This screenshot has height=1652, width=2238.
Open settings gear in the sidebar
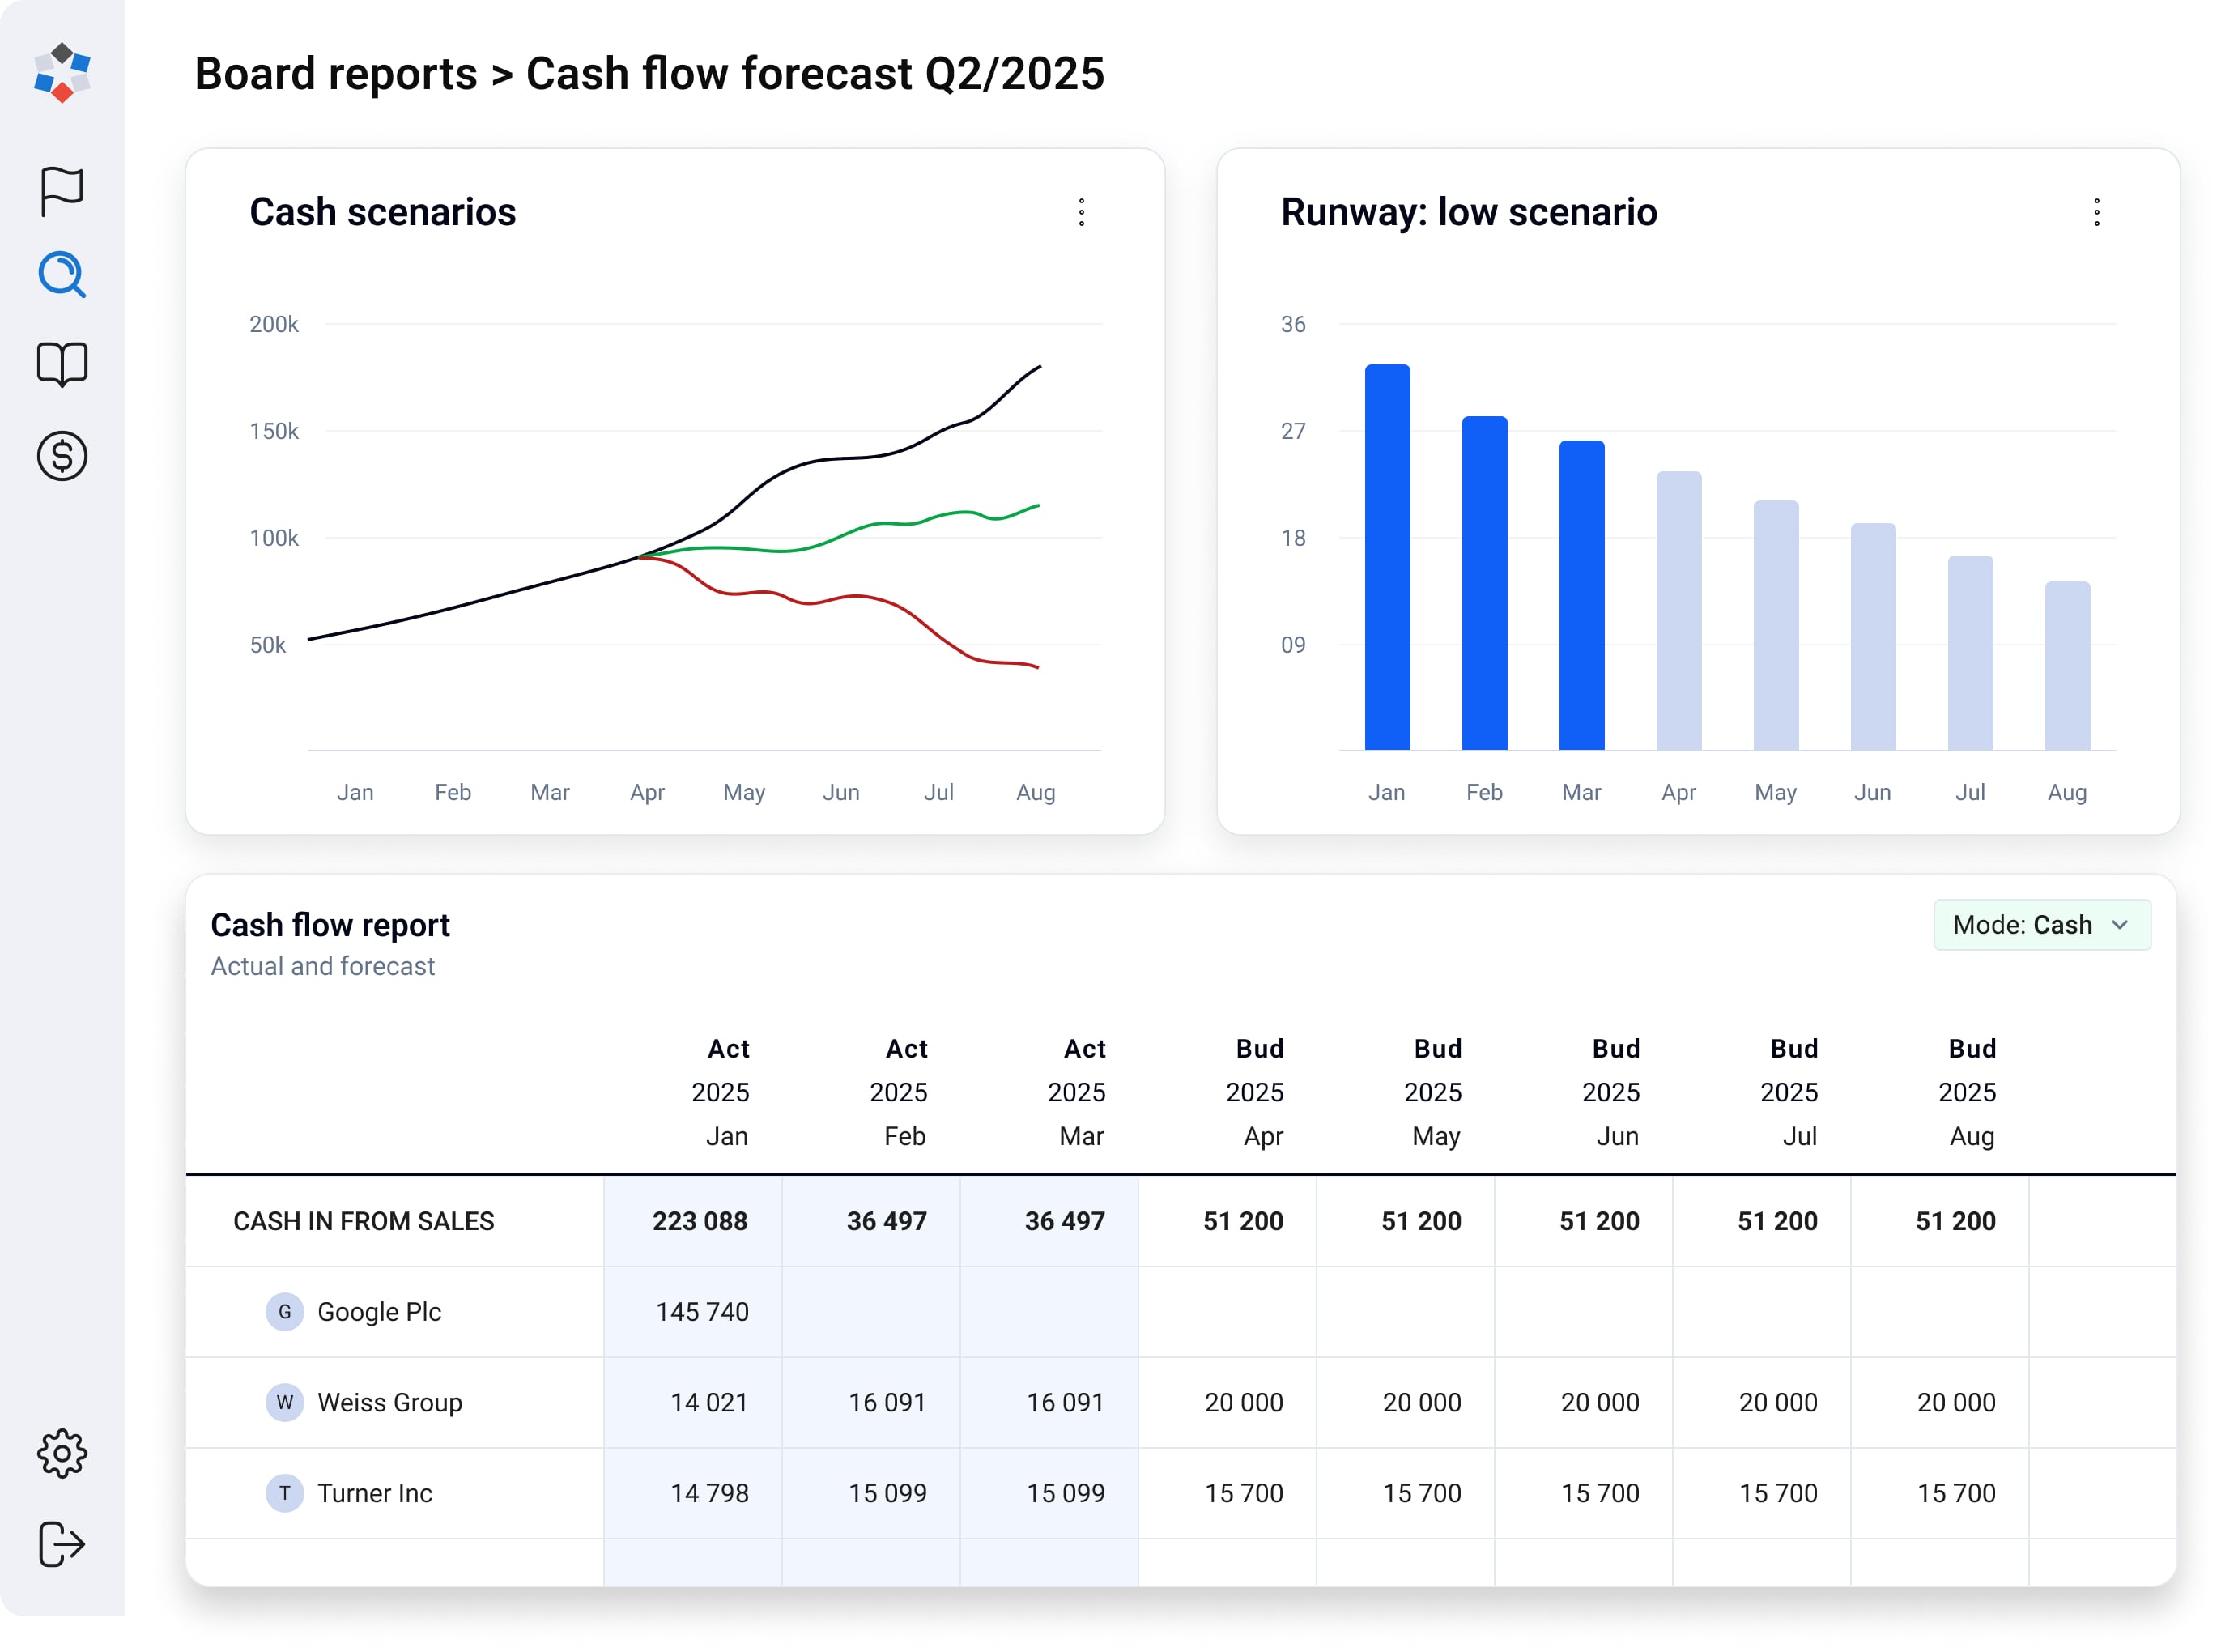(62, 1454)
